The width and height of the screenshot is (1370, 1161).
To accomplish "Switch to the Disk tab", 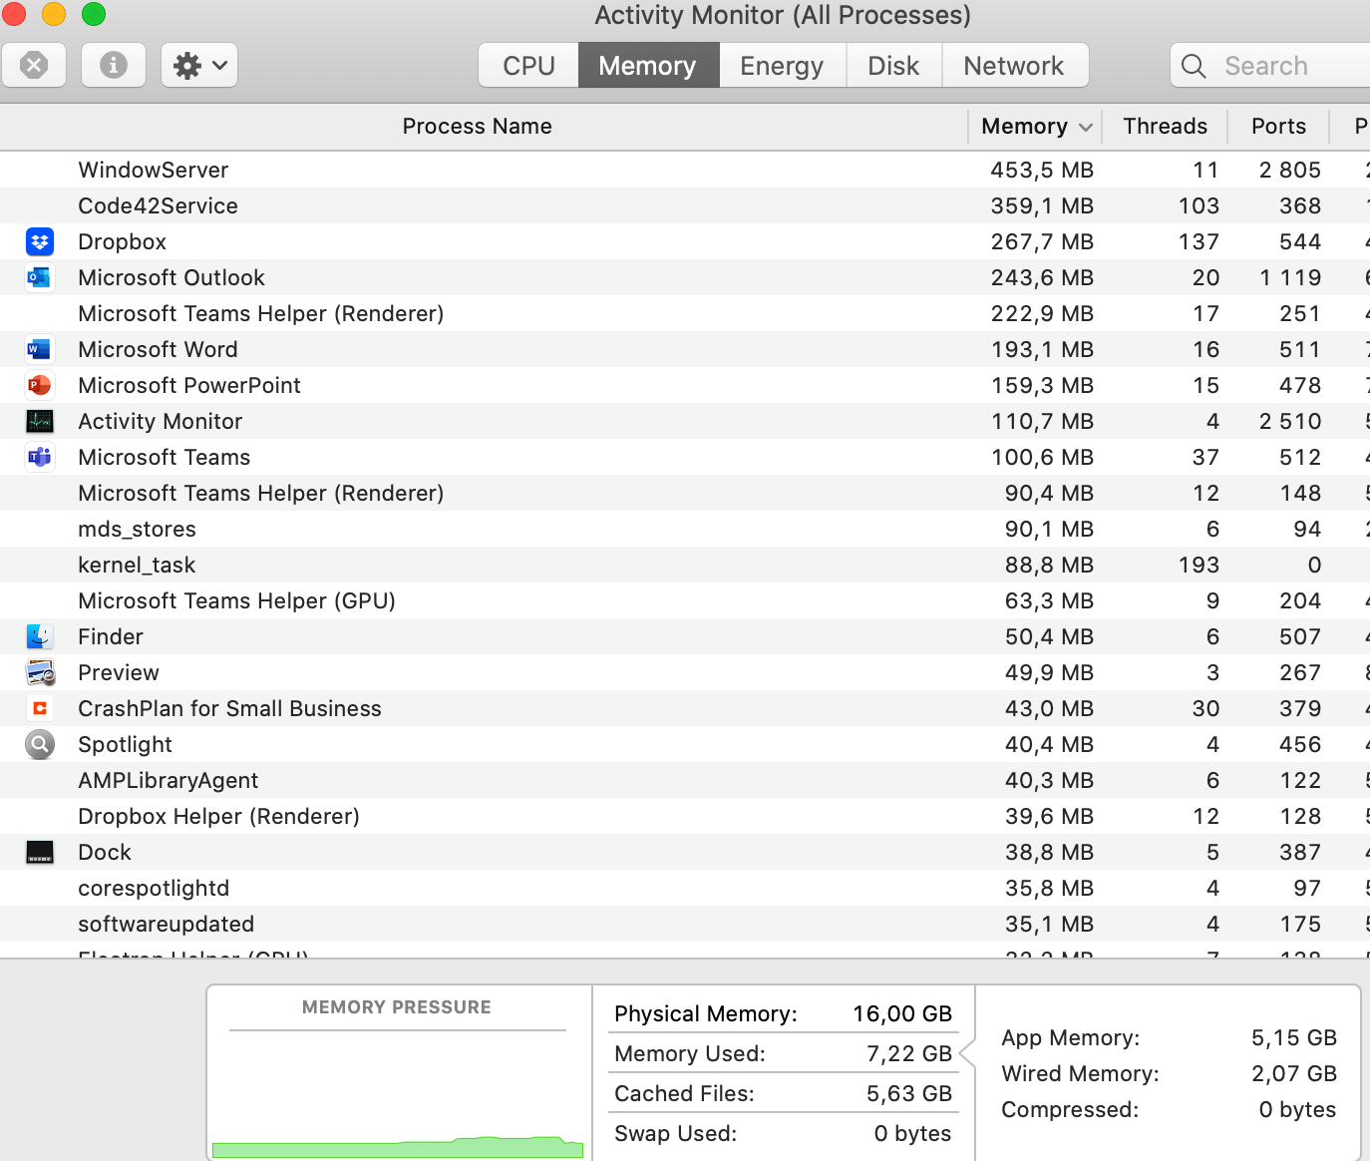I will point(894,66).
